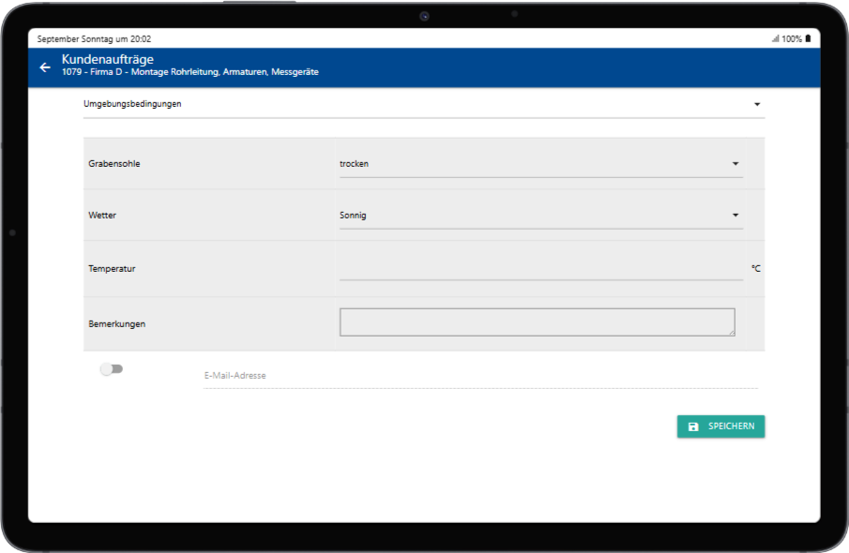Expand the Umgebungsbedingungen section arrow

coord(756,104)
